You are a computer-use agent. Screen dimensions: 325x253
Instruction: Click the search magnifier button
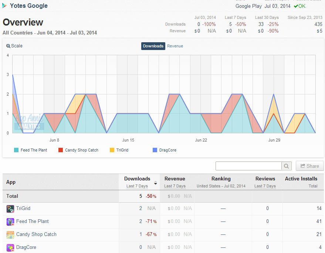point(287,166)
